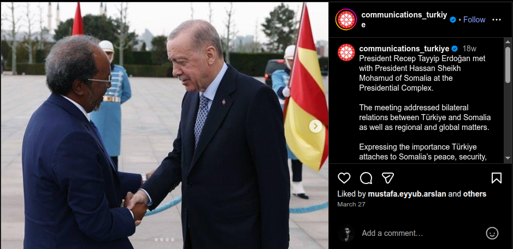Click the verified badge beside caption username
This screenshot has height=249, width=513.
[455, 49]
